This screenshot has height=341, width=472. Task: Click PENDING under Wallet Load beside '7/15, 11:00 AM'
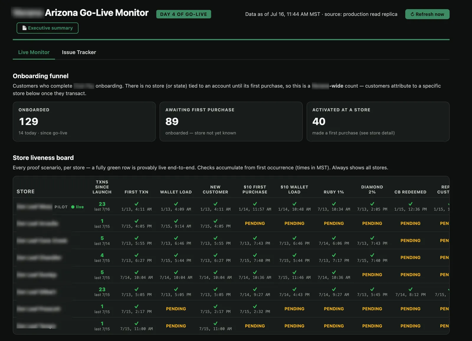[176, 326]
